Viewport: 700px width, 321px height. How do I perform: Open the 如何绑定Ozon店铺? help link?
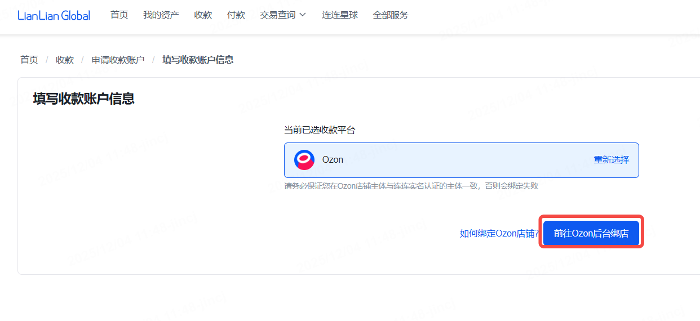(499, 233)
